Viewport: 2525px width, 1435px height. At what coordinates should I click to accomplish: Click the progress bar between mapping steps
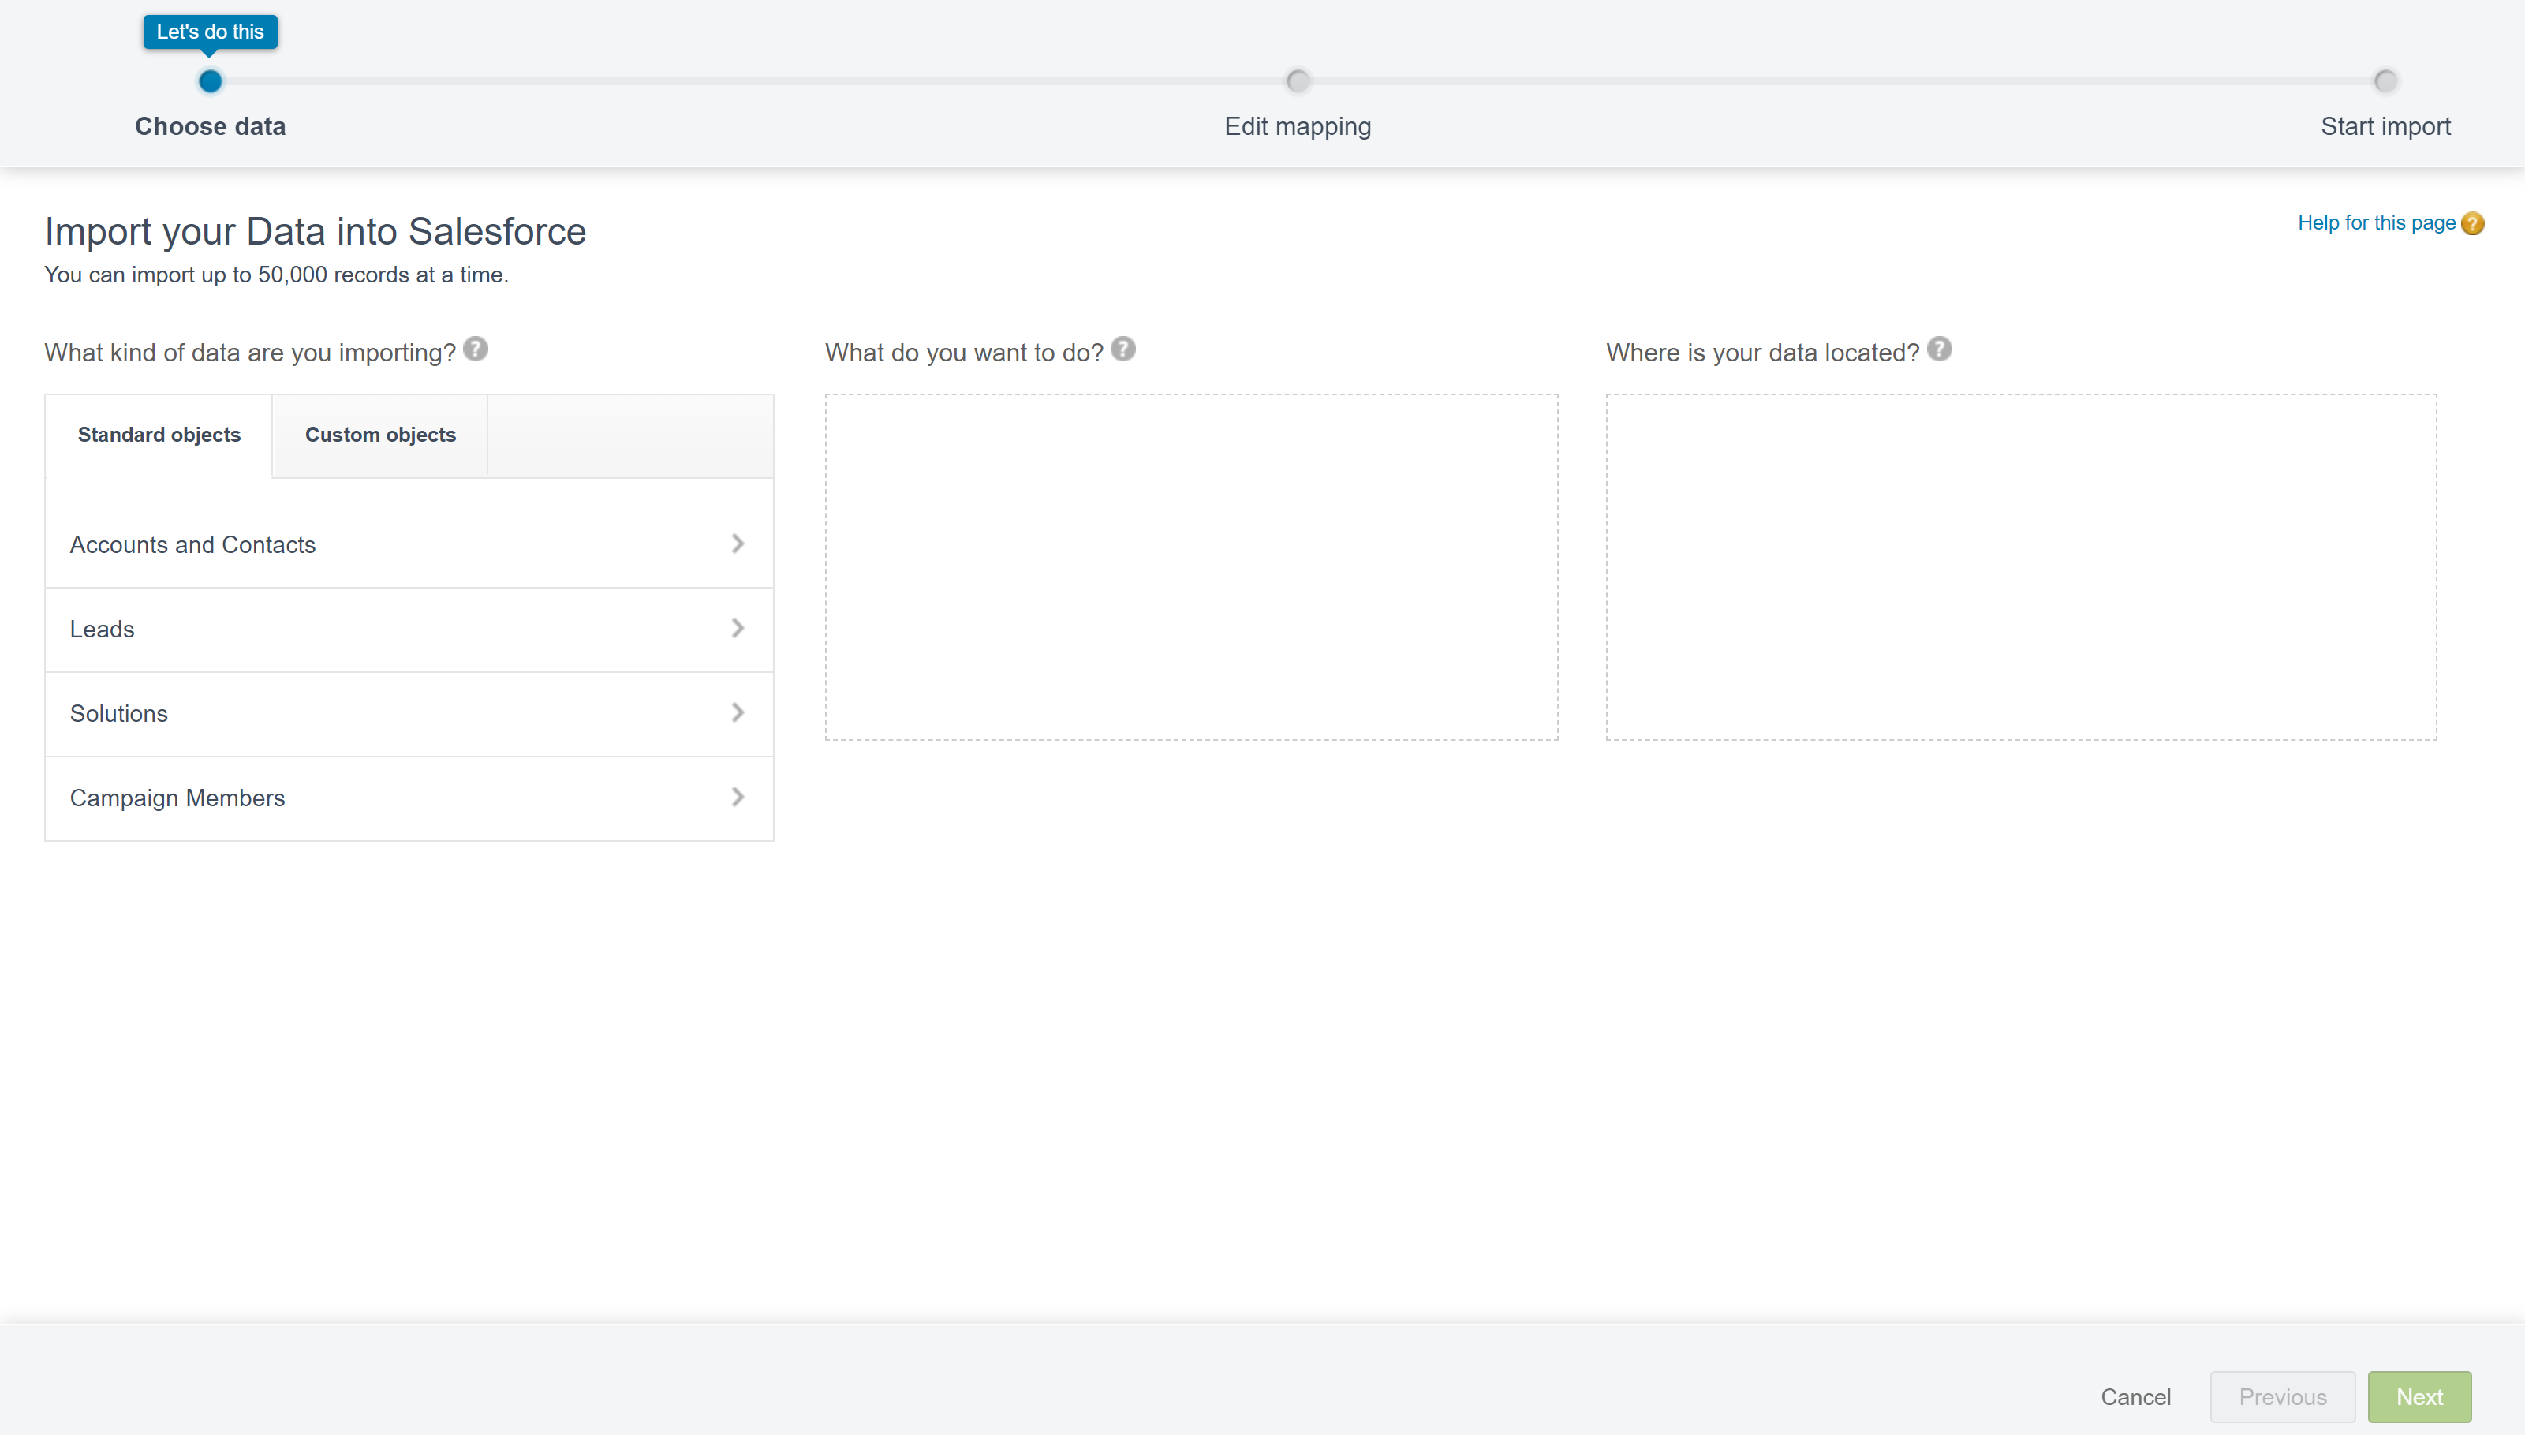pyautogui.click(x=1842, y=80)
